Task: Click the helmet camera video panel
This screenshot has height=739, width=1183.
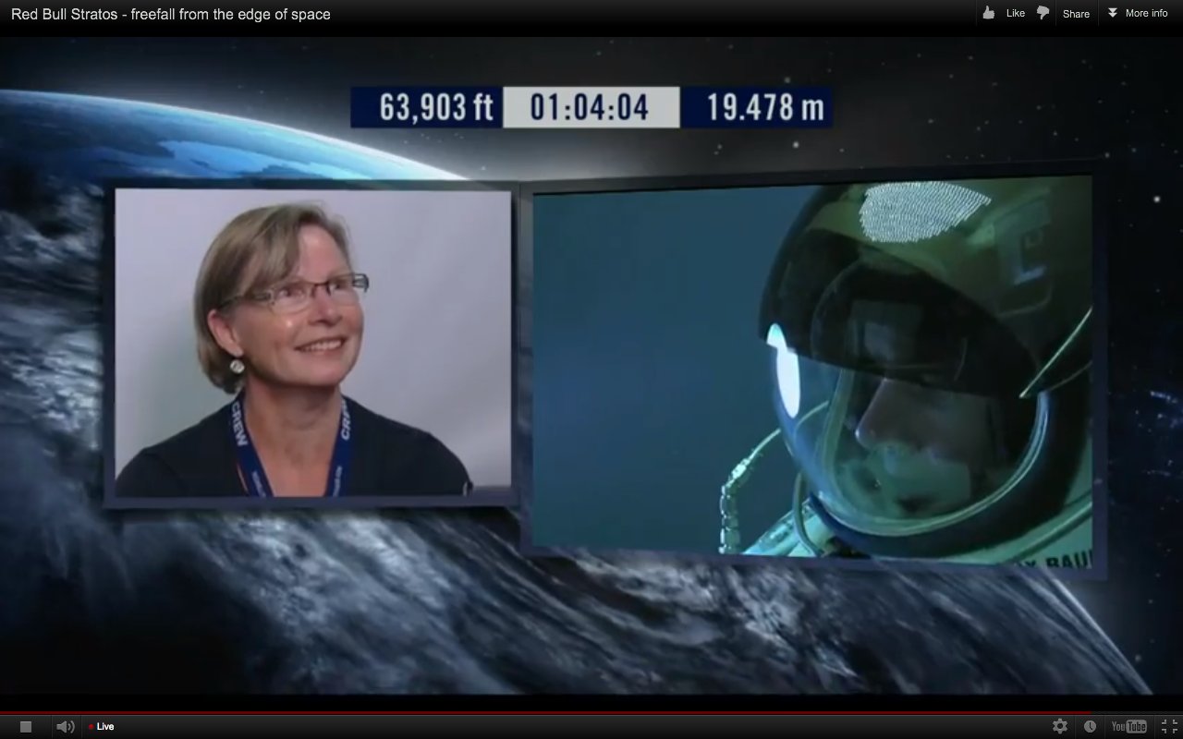Action: pyautogui.click(x=812, y=369)
